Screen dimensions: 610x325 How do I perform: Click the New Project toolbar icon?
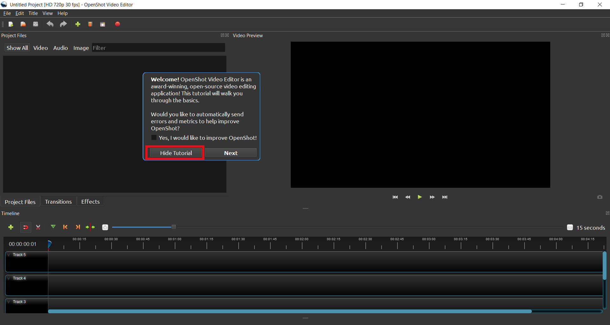(x=11, y=24)
